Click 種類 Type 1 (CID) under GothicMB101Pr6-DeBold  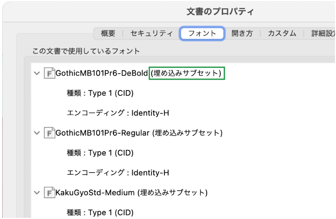100,93
